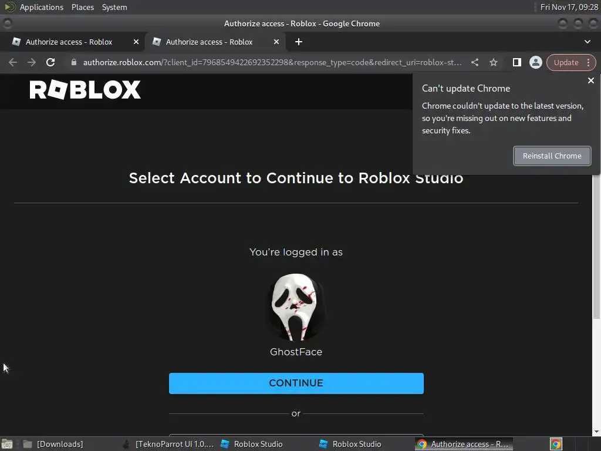Screen dimensions: 601x451
Task: Share this page via share icon
Action: tap(474, 62)
